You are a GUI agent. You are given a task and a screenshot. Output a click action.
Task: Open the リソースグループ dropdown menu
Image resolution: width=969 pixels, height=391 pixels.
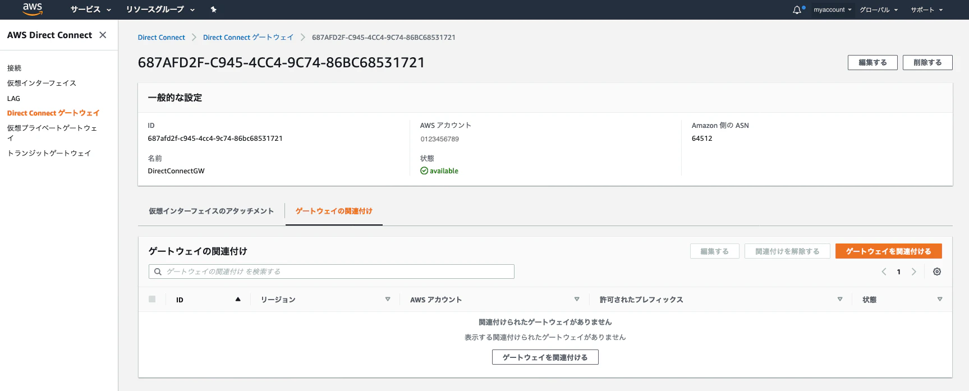point(160,10)
